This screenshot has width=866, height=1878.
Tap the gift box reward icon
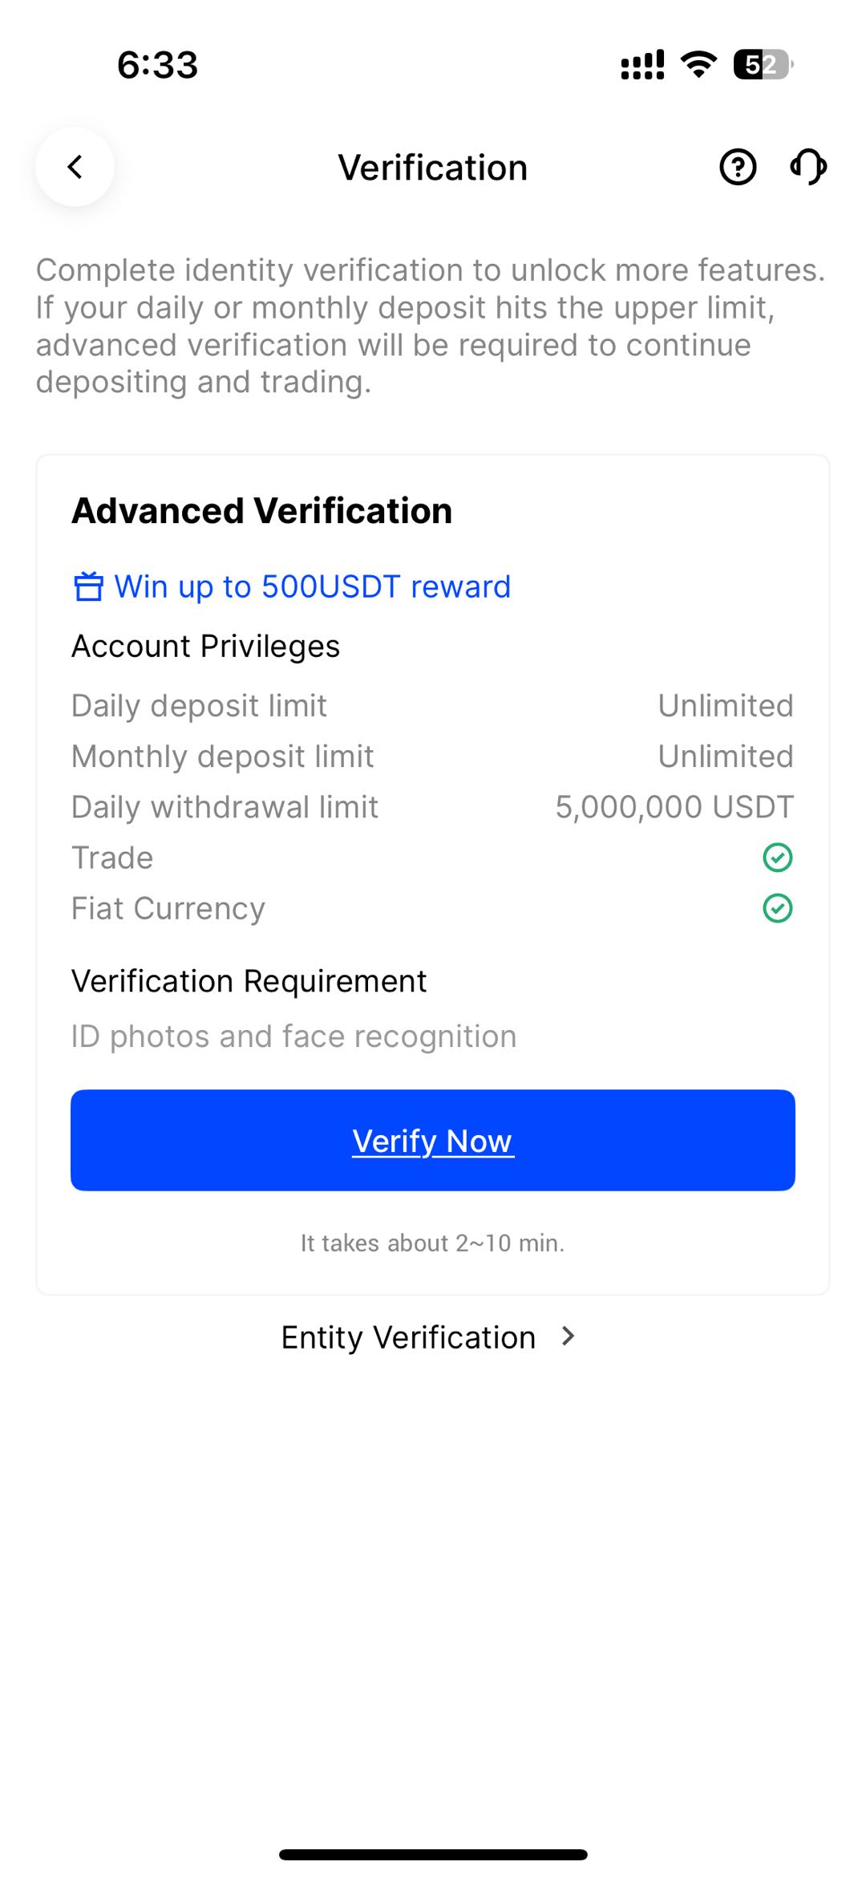(x=88, y=586)
